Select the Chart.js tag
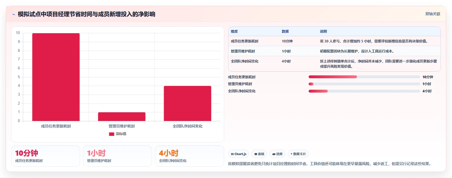This screenshot has width=452, height=178. [238, 154]
